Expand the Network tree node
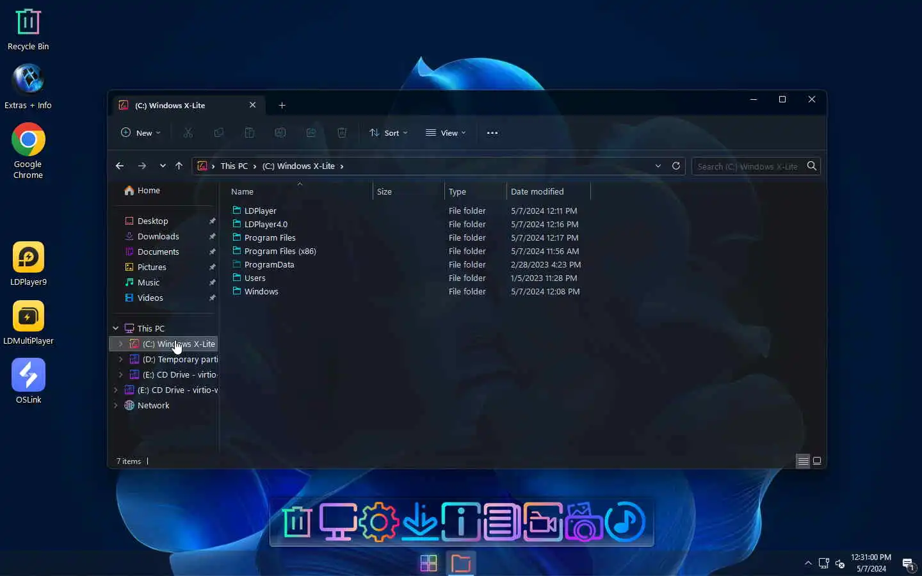Screen dimensions: 922x576 [x=116, y=405]
